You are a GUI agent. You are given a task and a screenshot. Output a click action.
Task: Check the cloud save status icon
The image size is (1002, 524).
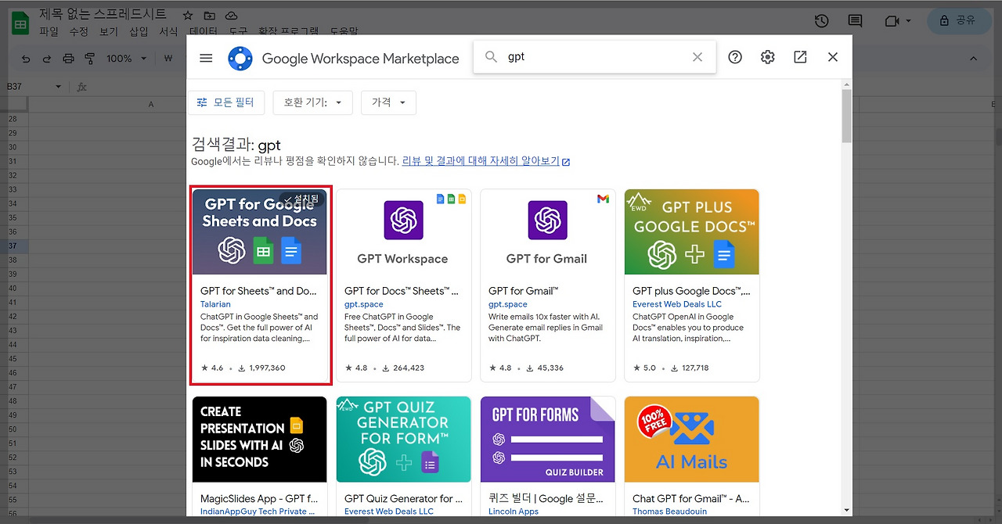[232, 16]
